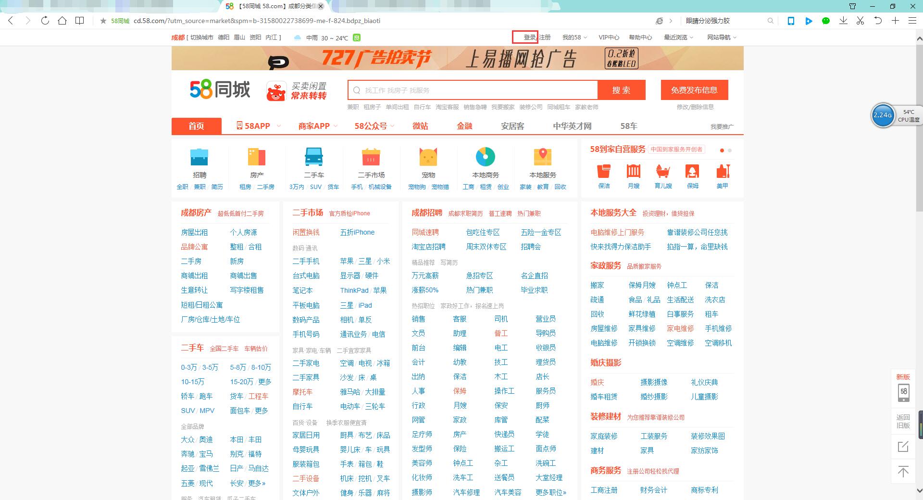The width and height of the screenshot is (923, 500).
Task: Click the undo closed tab icon
Action: coord(878,21)
